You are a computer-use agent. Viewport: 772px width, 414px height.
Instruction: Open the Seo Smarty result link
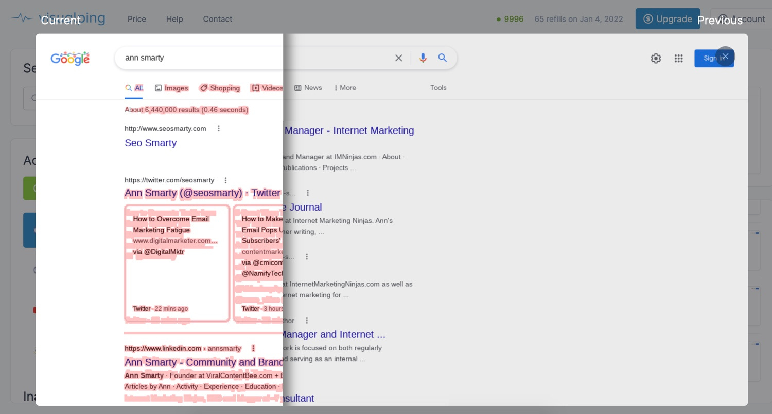[150, 143]
